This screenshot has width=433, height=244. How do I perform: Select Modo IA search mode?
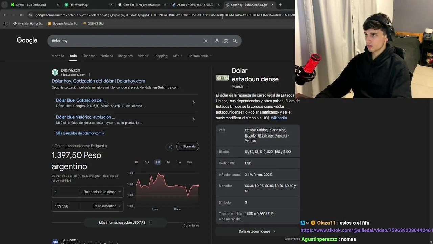(x=58, y=56)
